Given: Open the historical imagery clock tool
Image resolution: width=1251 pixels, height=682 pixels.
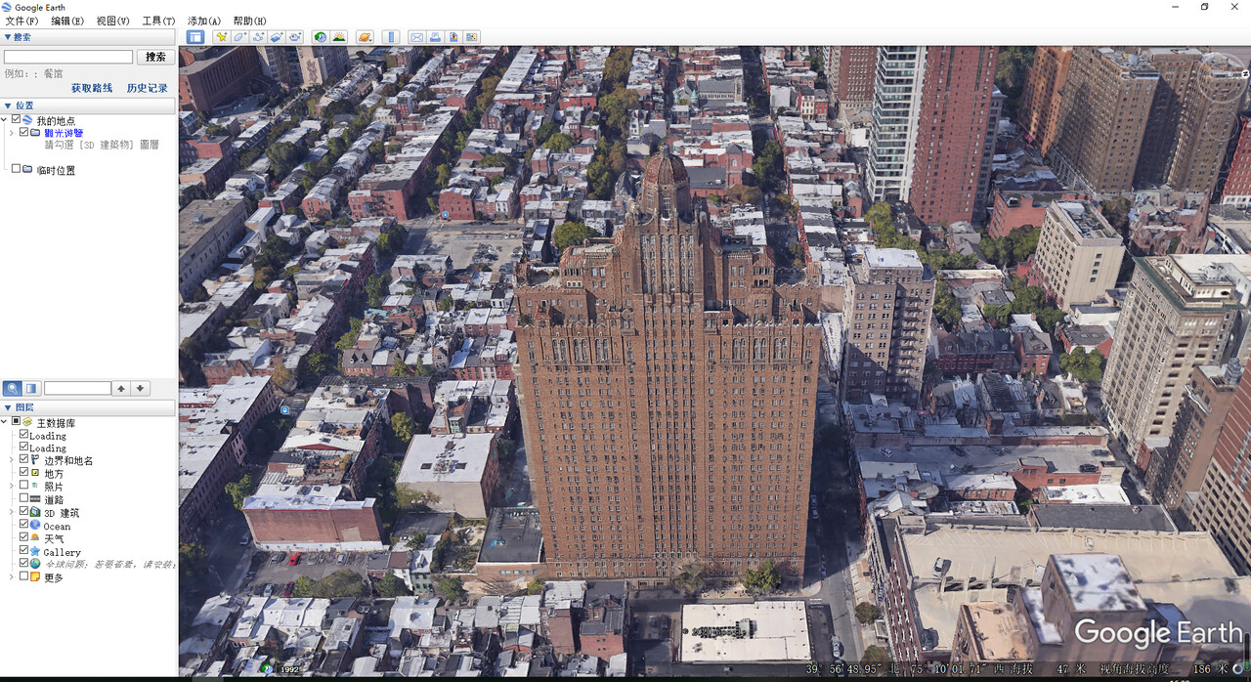Looking at the screenshot, I should tap(322, 36).
